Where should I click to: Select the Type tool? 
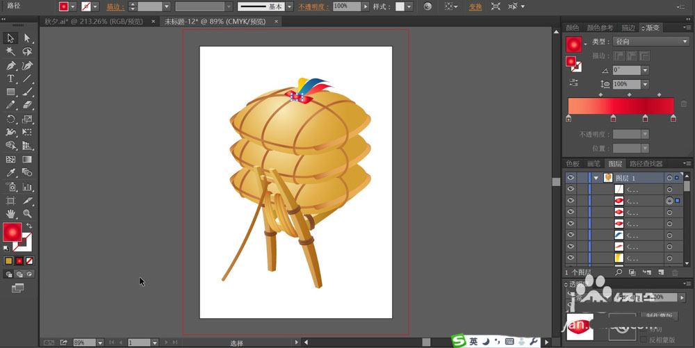coord(10,78)
